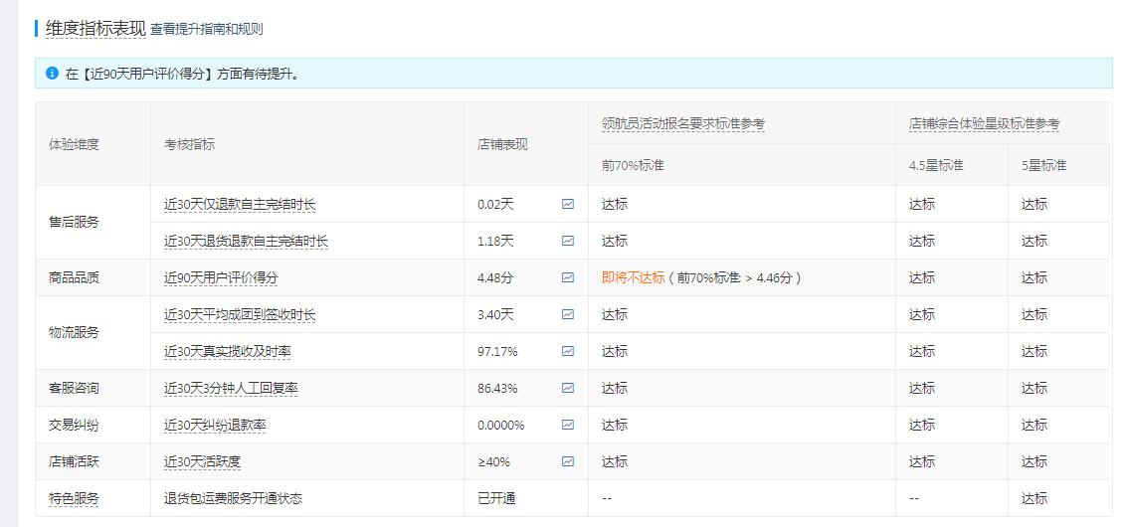Open trend chart icon for 4.48分 row

click(568, 277)
